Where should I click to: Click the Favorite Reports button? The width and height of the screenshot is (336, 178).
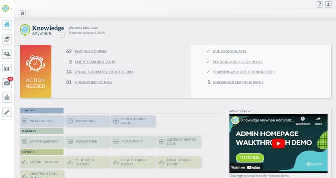tap(42, 162)
